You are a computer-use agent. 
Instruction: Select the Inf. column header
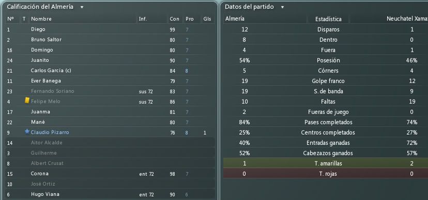143,19
